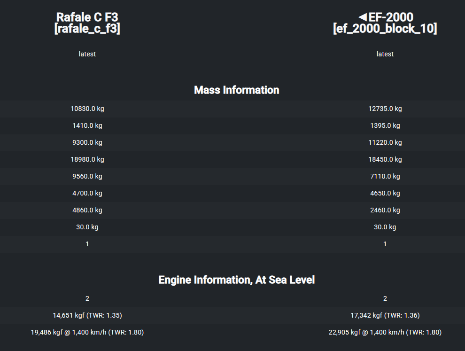Click the Mass Information section heading

(237, 90)
